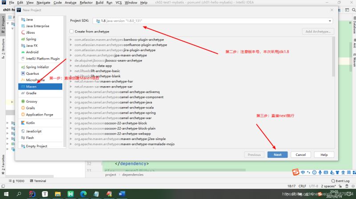356x199 pixels.
Task: Open the Build menu
Action: (x=99, y=3)
